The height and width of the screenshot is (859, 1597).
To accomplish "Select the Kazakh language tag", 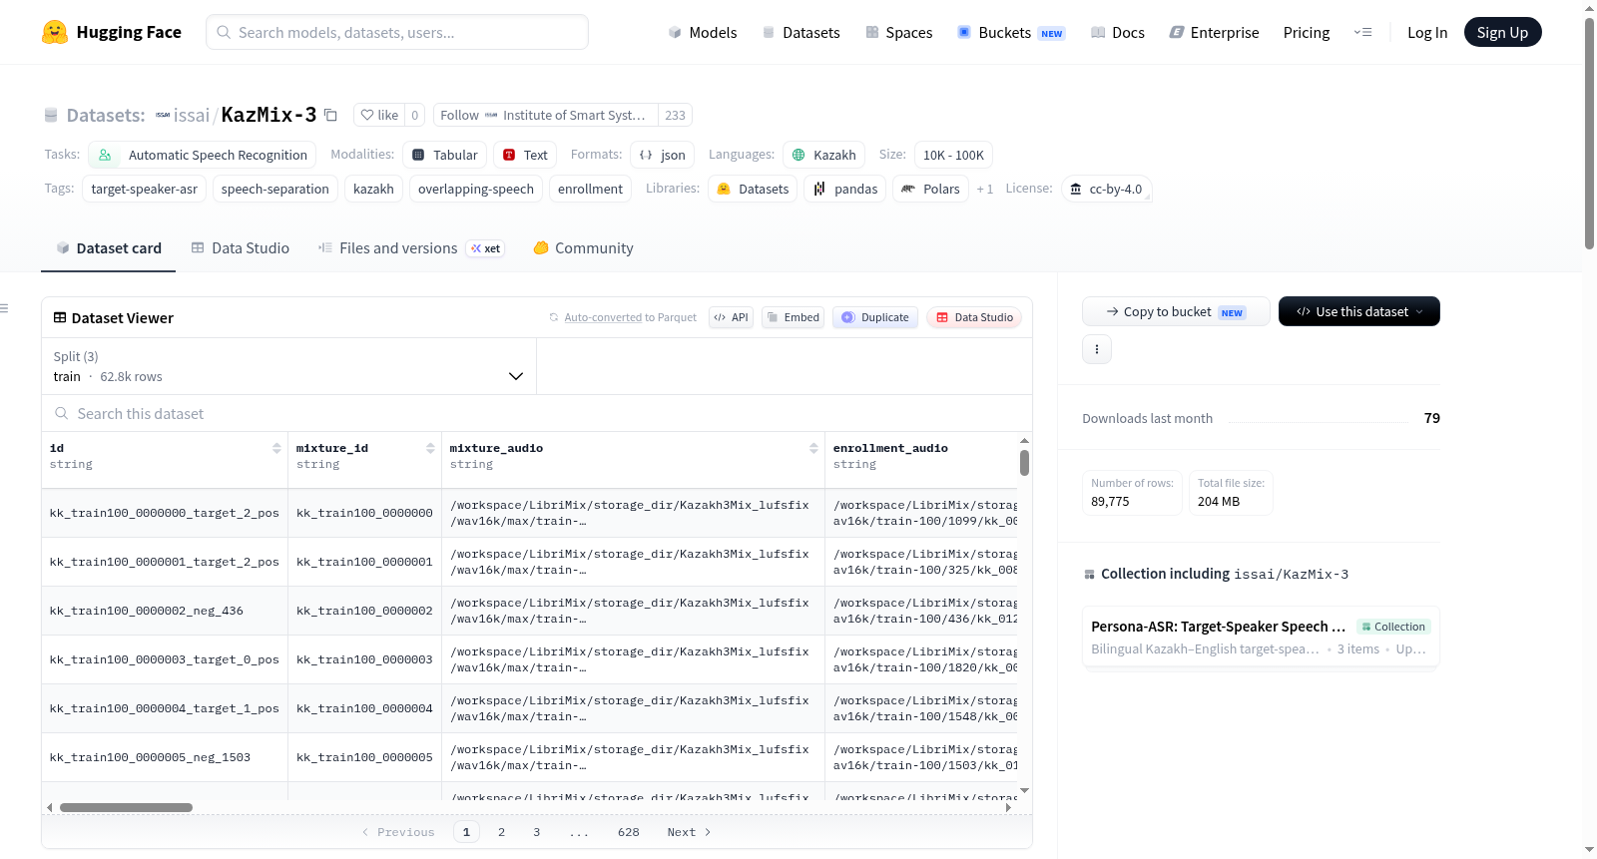I will coord(823,155).
